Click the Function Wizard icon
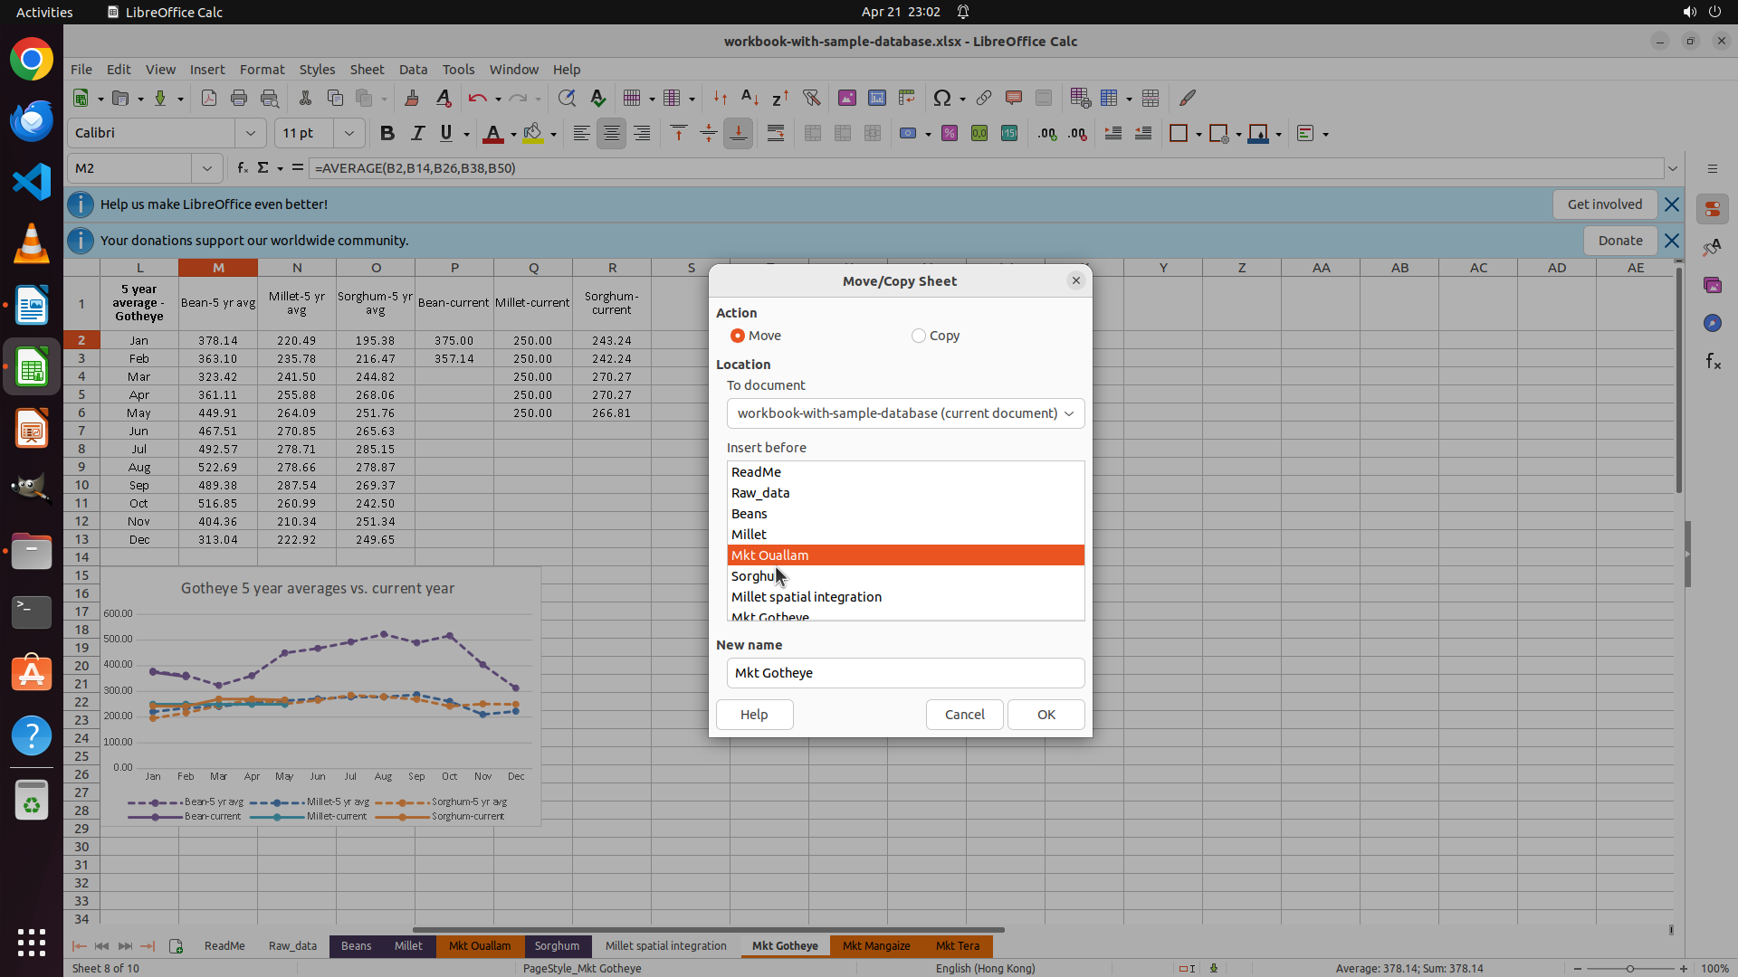 click(x=242, y=168)
